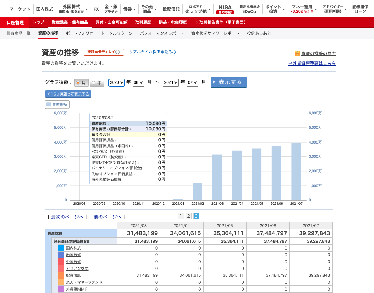Click the 2021/03 bar in the chart
The height and width of the screenshot is (293, 374).
217,177
